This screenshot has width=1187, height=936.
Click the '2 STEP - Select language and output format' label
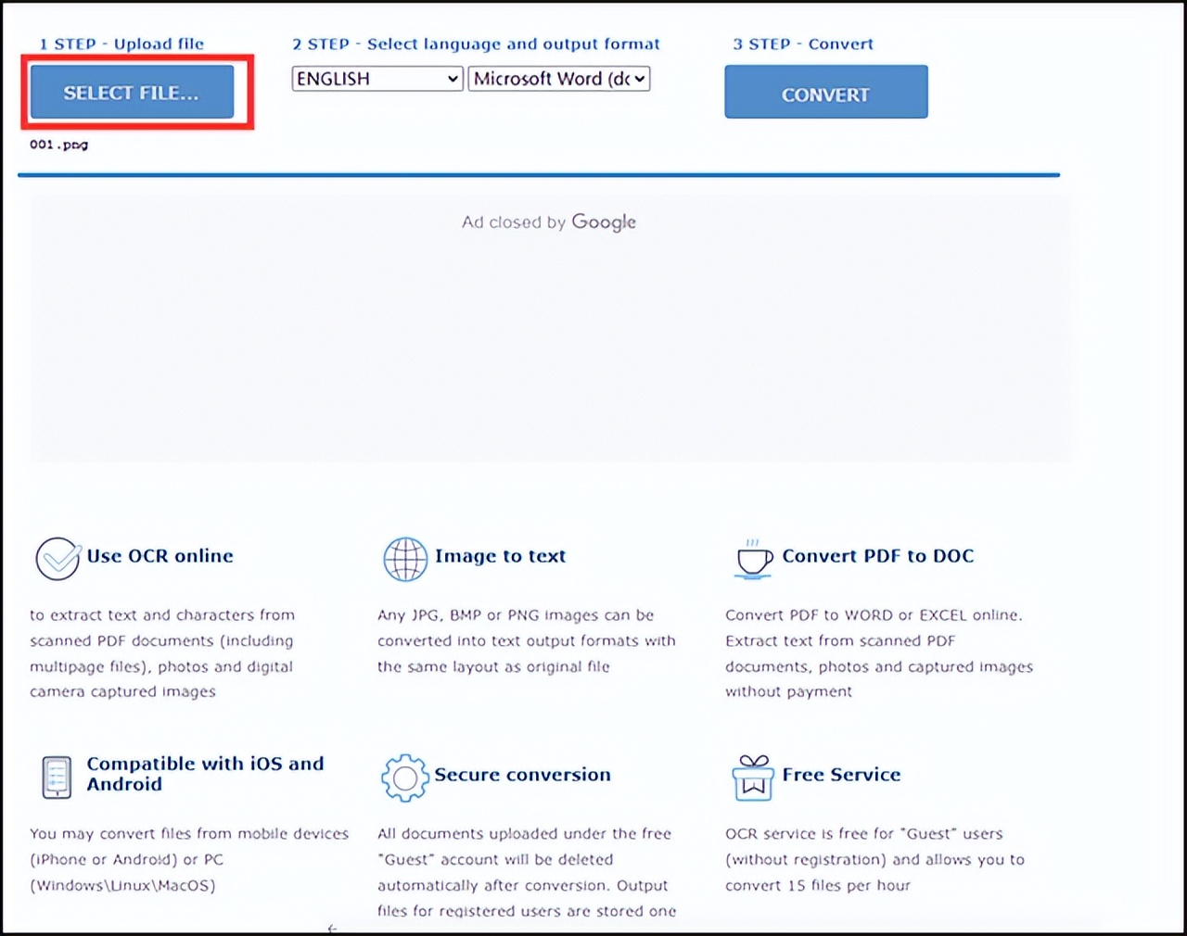point(476,44)
